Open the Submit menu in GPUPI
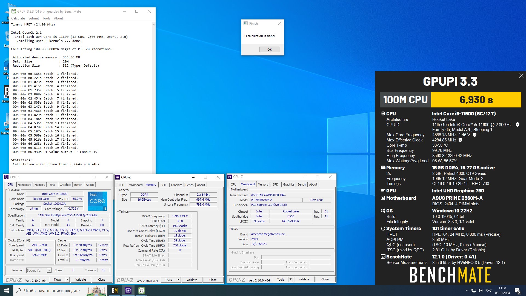Viewport: 526px width, 296px height. (x=34, y=18)
